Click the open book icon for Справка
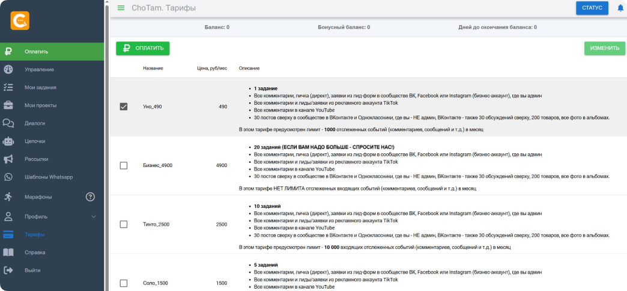This screenshot has height=291, width=627. point(8,252)
